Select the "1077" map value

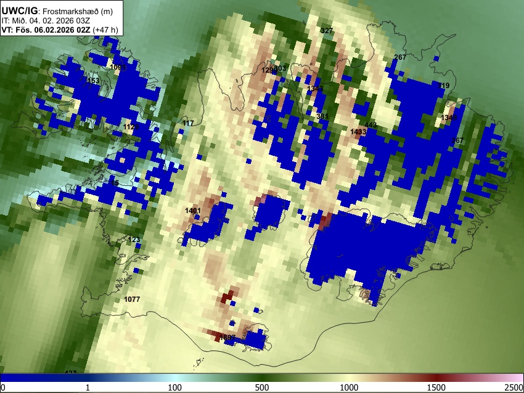click(x=132, y=299)
